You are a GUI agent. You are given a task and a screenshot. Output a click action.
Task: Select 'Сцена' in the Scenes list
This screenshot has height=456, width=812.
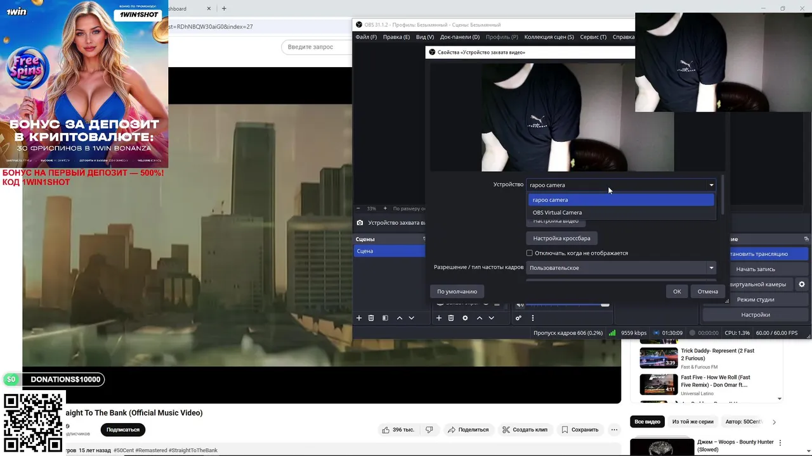point(389,251)
